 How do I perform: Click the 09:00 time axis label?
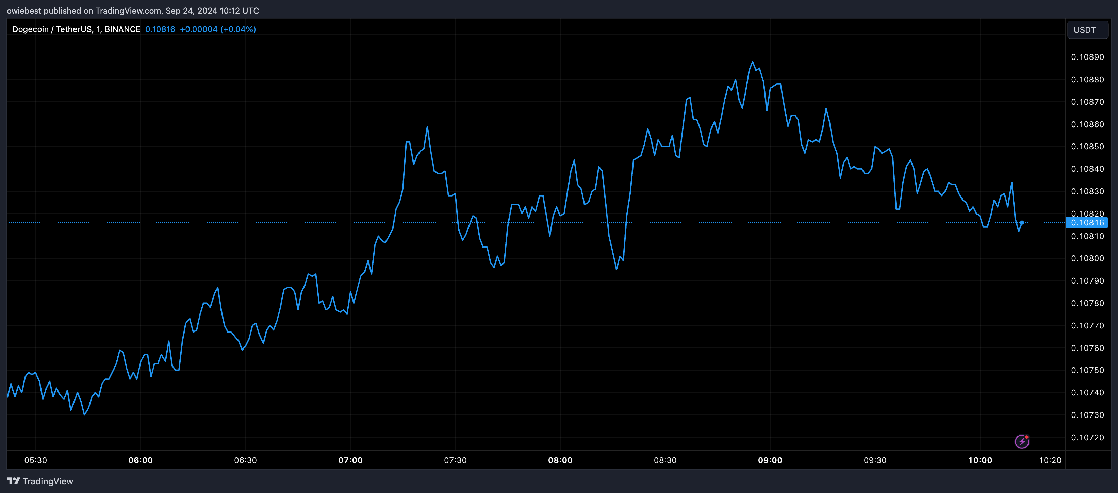(770, 460)
